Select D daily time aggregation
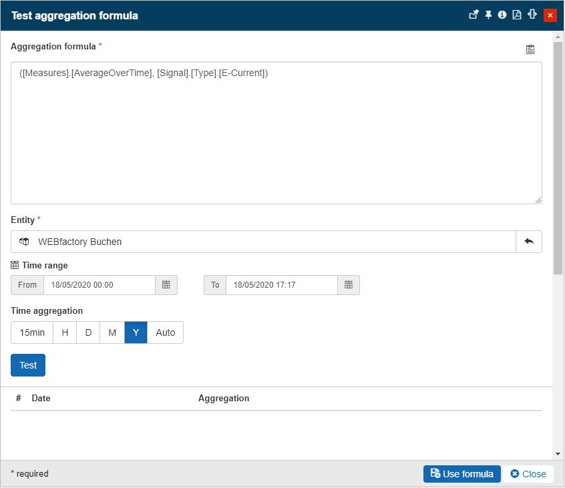Viewport: 565px width, 488px height. (88, 332)
